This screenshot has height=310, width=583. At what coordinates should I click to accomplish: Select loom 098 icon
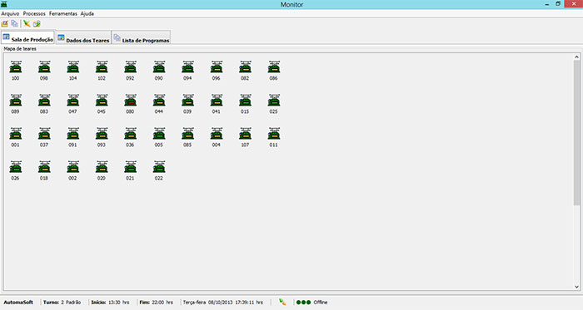pos(44,67)
